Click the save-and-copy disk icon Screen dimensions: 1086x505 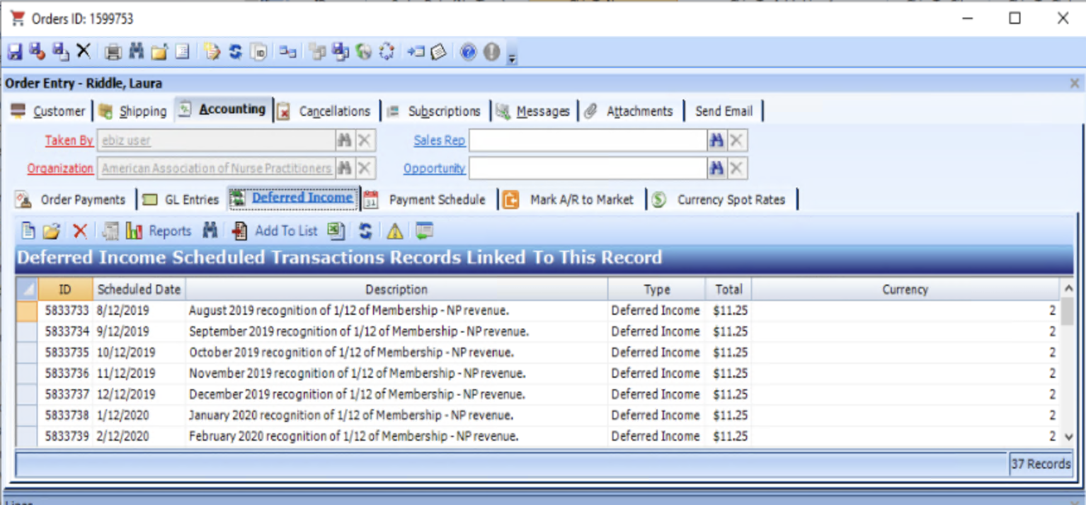60,52
